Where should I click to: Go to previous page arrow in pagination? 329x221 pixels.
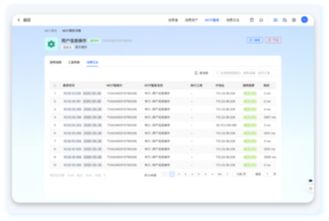164,174
